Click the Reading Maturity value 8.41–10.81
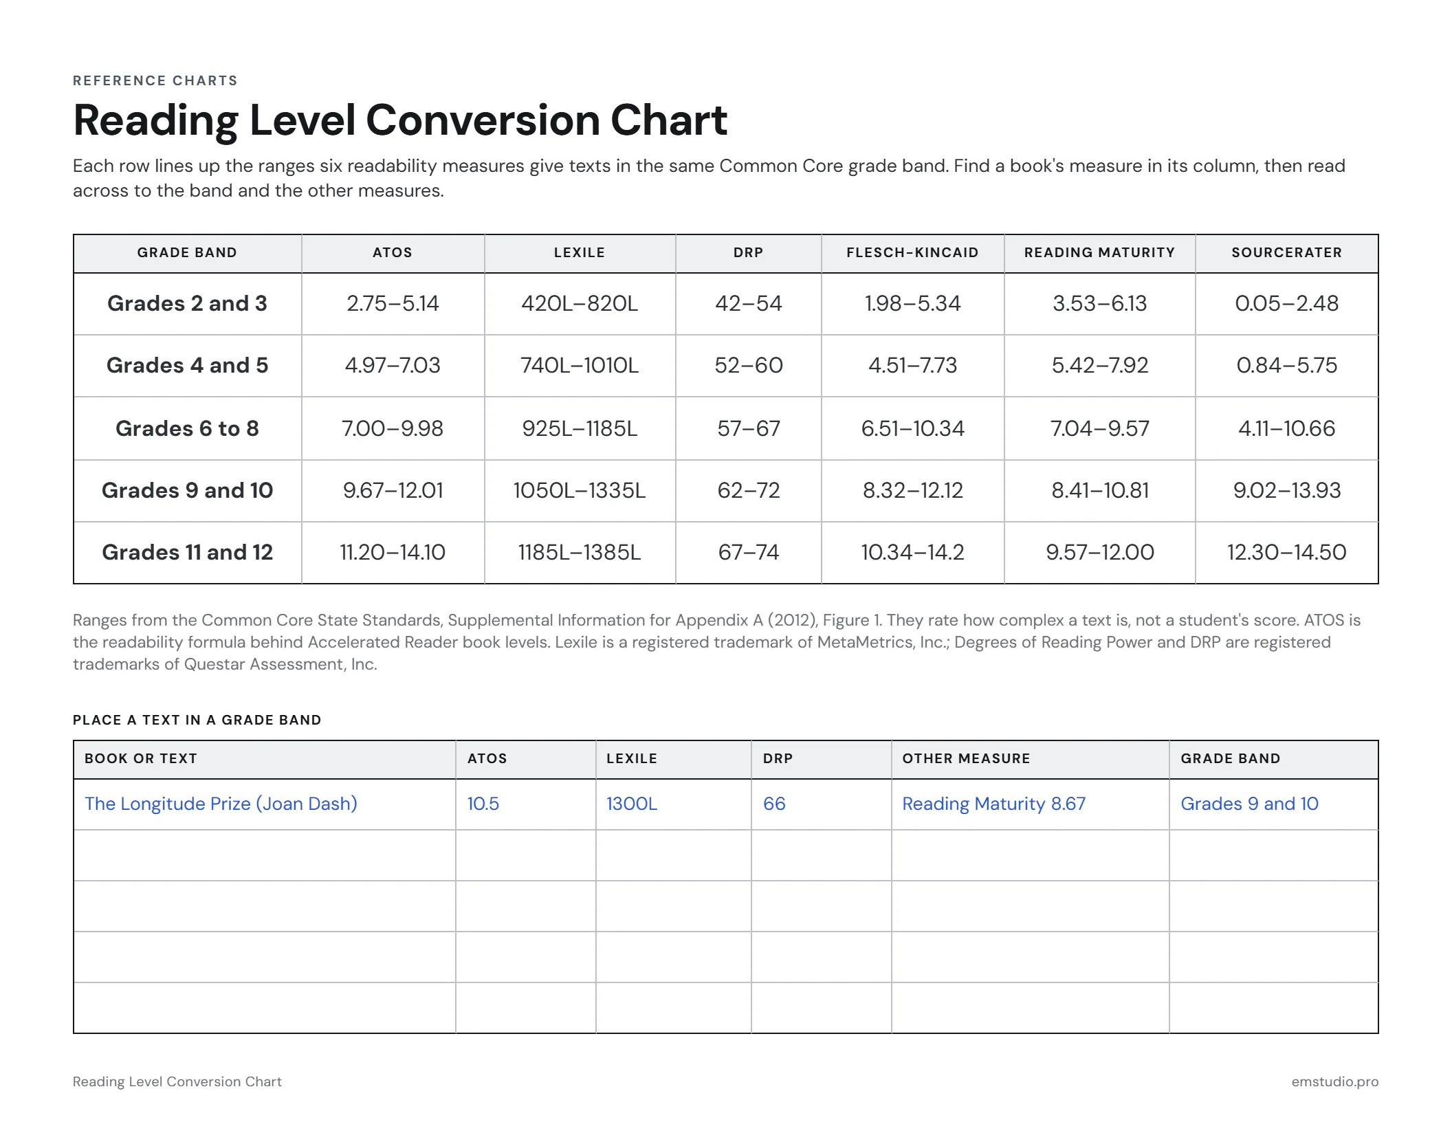Screen dimensions: 1452x1122 (x=1099, y=490)
